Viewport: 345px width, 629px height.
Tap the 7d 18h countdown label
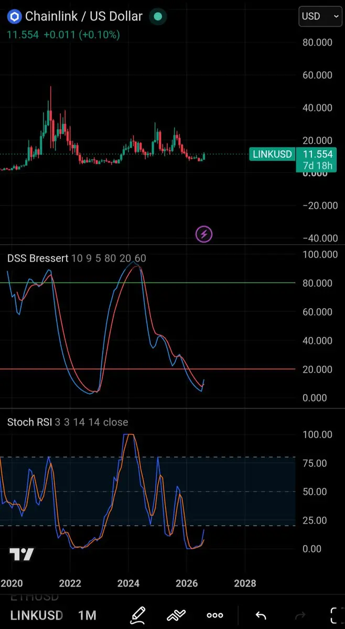pos(317,166)
